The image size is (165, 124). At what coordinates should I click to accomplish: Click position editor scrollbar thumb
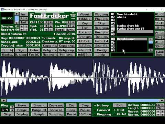17,18
